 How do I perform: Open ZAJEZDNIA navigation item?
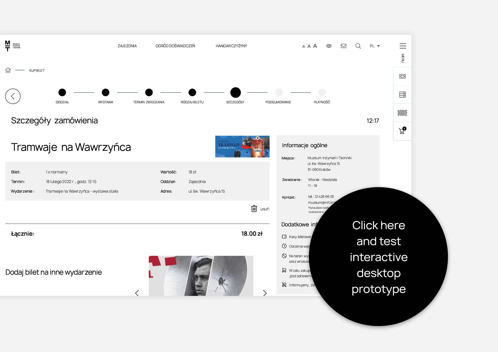(x=127, y=46)
